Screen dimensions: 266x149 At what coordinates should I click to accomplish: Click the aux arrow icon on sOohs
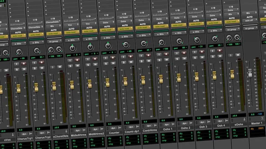pyautogui.click(x=244, y=119)
